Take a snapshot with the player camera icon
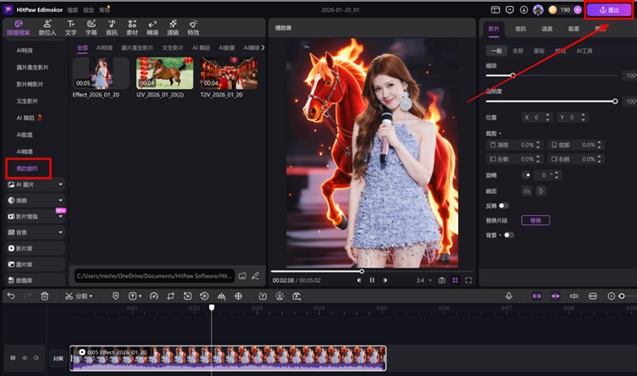Viewport: 637px width, 376px height. coord(441,279)
